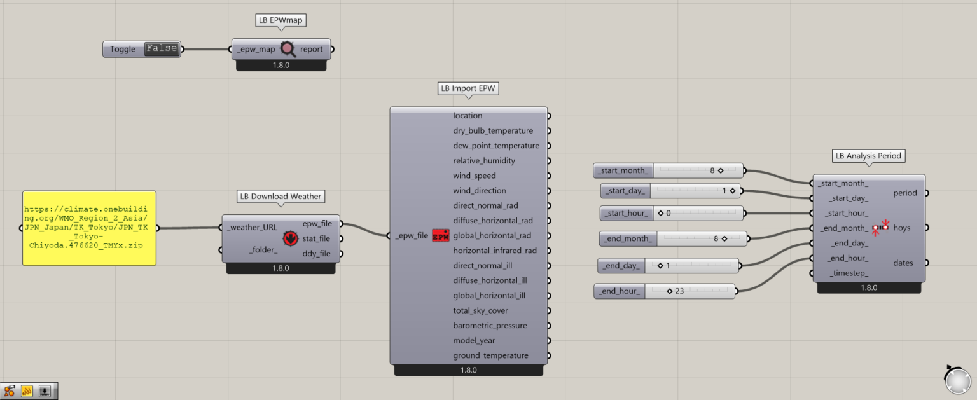Image resolution: width=977 pixels, height=400 pixels.
Task: Click the 1.8.0 version bar under LB Analysis Period
Action: click(869, 287)
